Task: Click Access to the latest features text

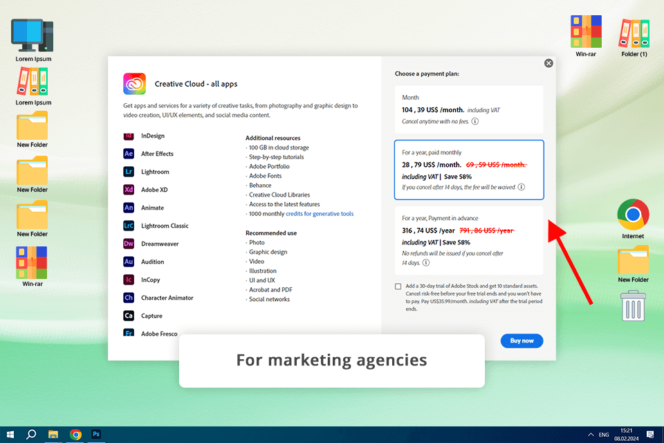Action: (284, 204)
